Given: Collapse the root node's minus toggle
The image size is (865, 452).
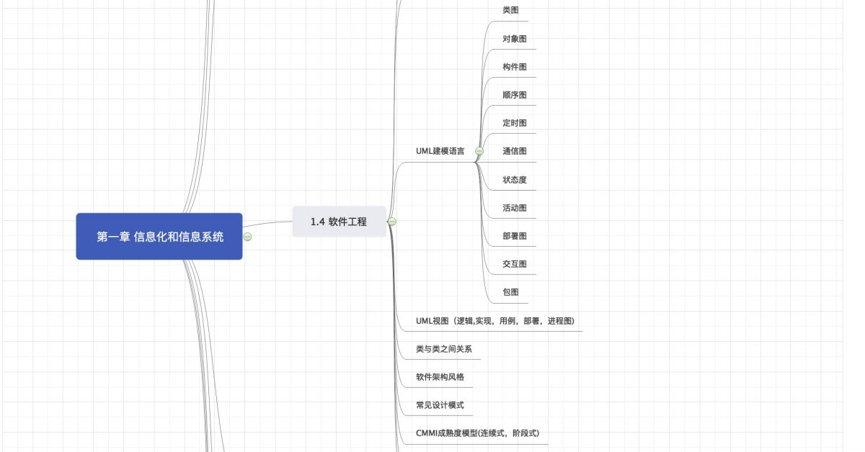Looking at the screenshot, I should click(247, 236).
